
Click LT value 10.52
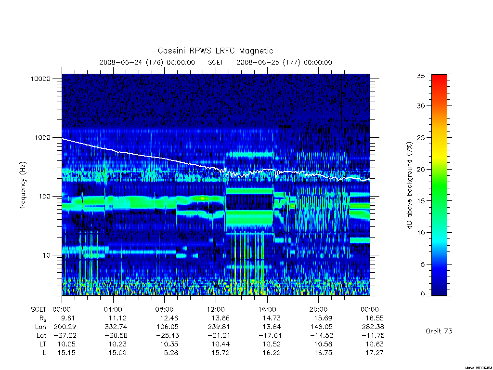click(x=272, y=344)
